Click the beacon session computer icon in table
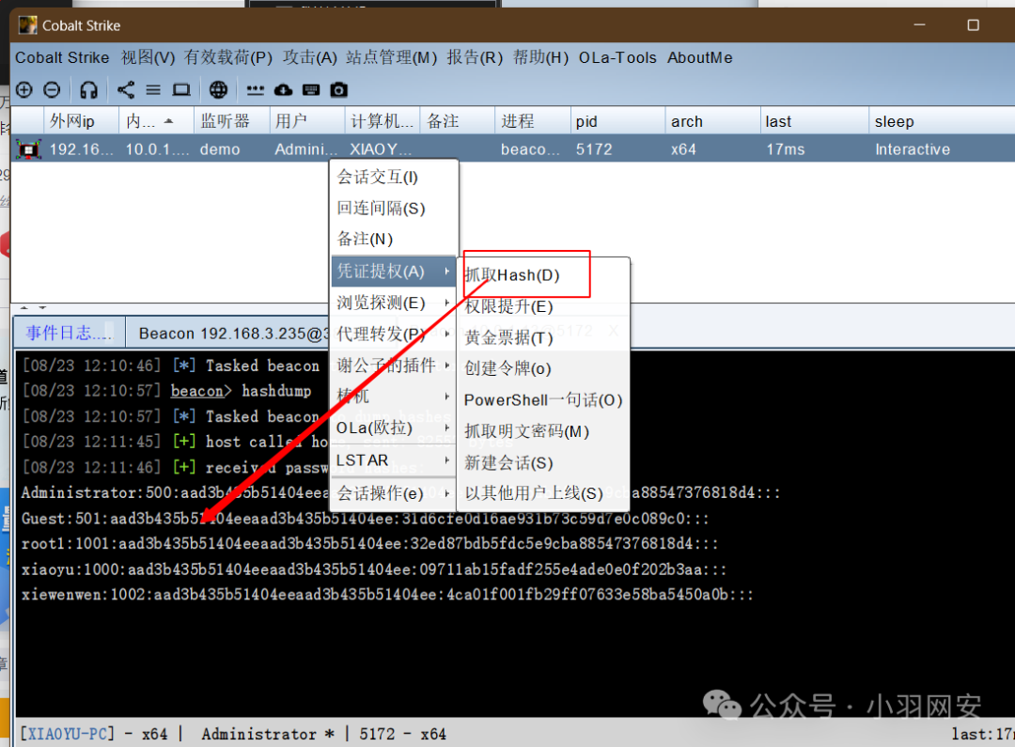The height and width of the screenshot is (747, 1015). [x=28, y=149]
